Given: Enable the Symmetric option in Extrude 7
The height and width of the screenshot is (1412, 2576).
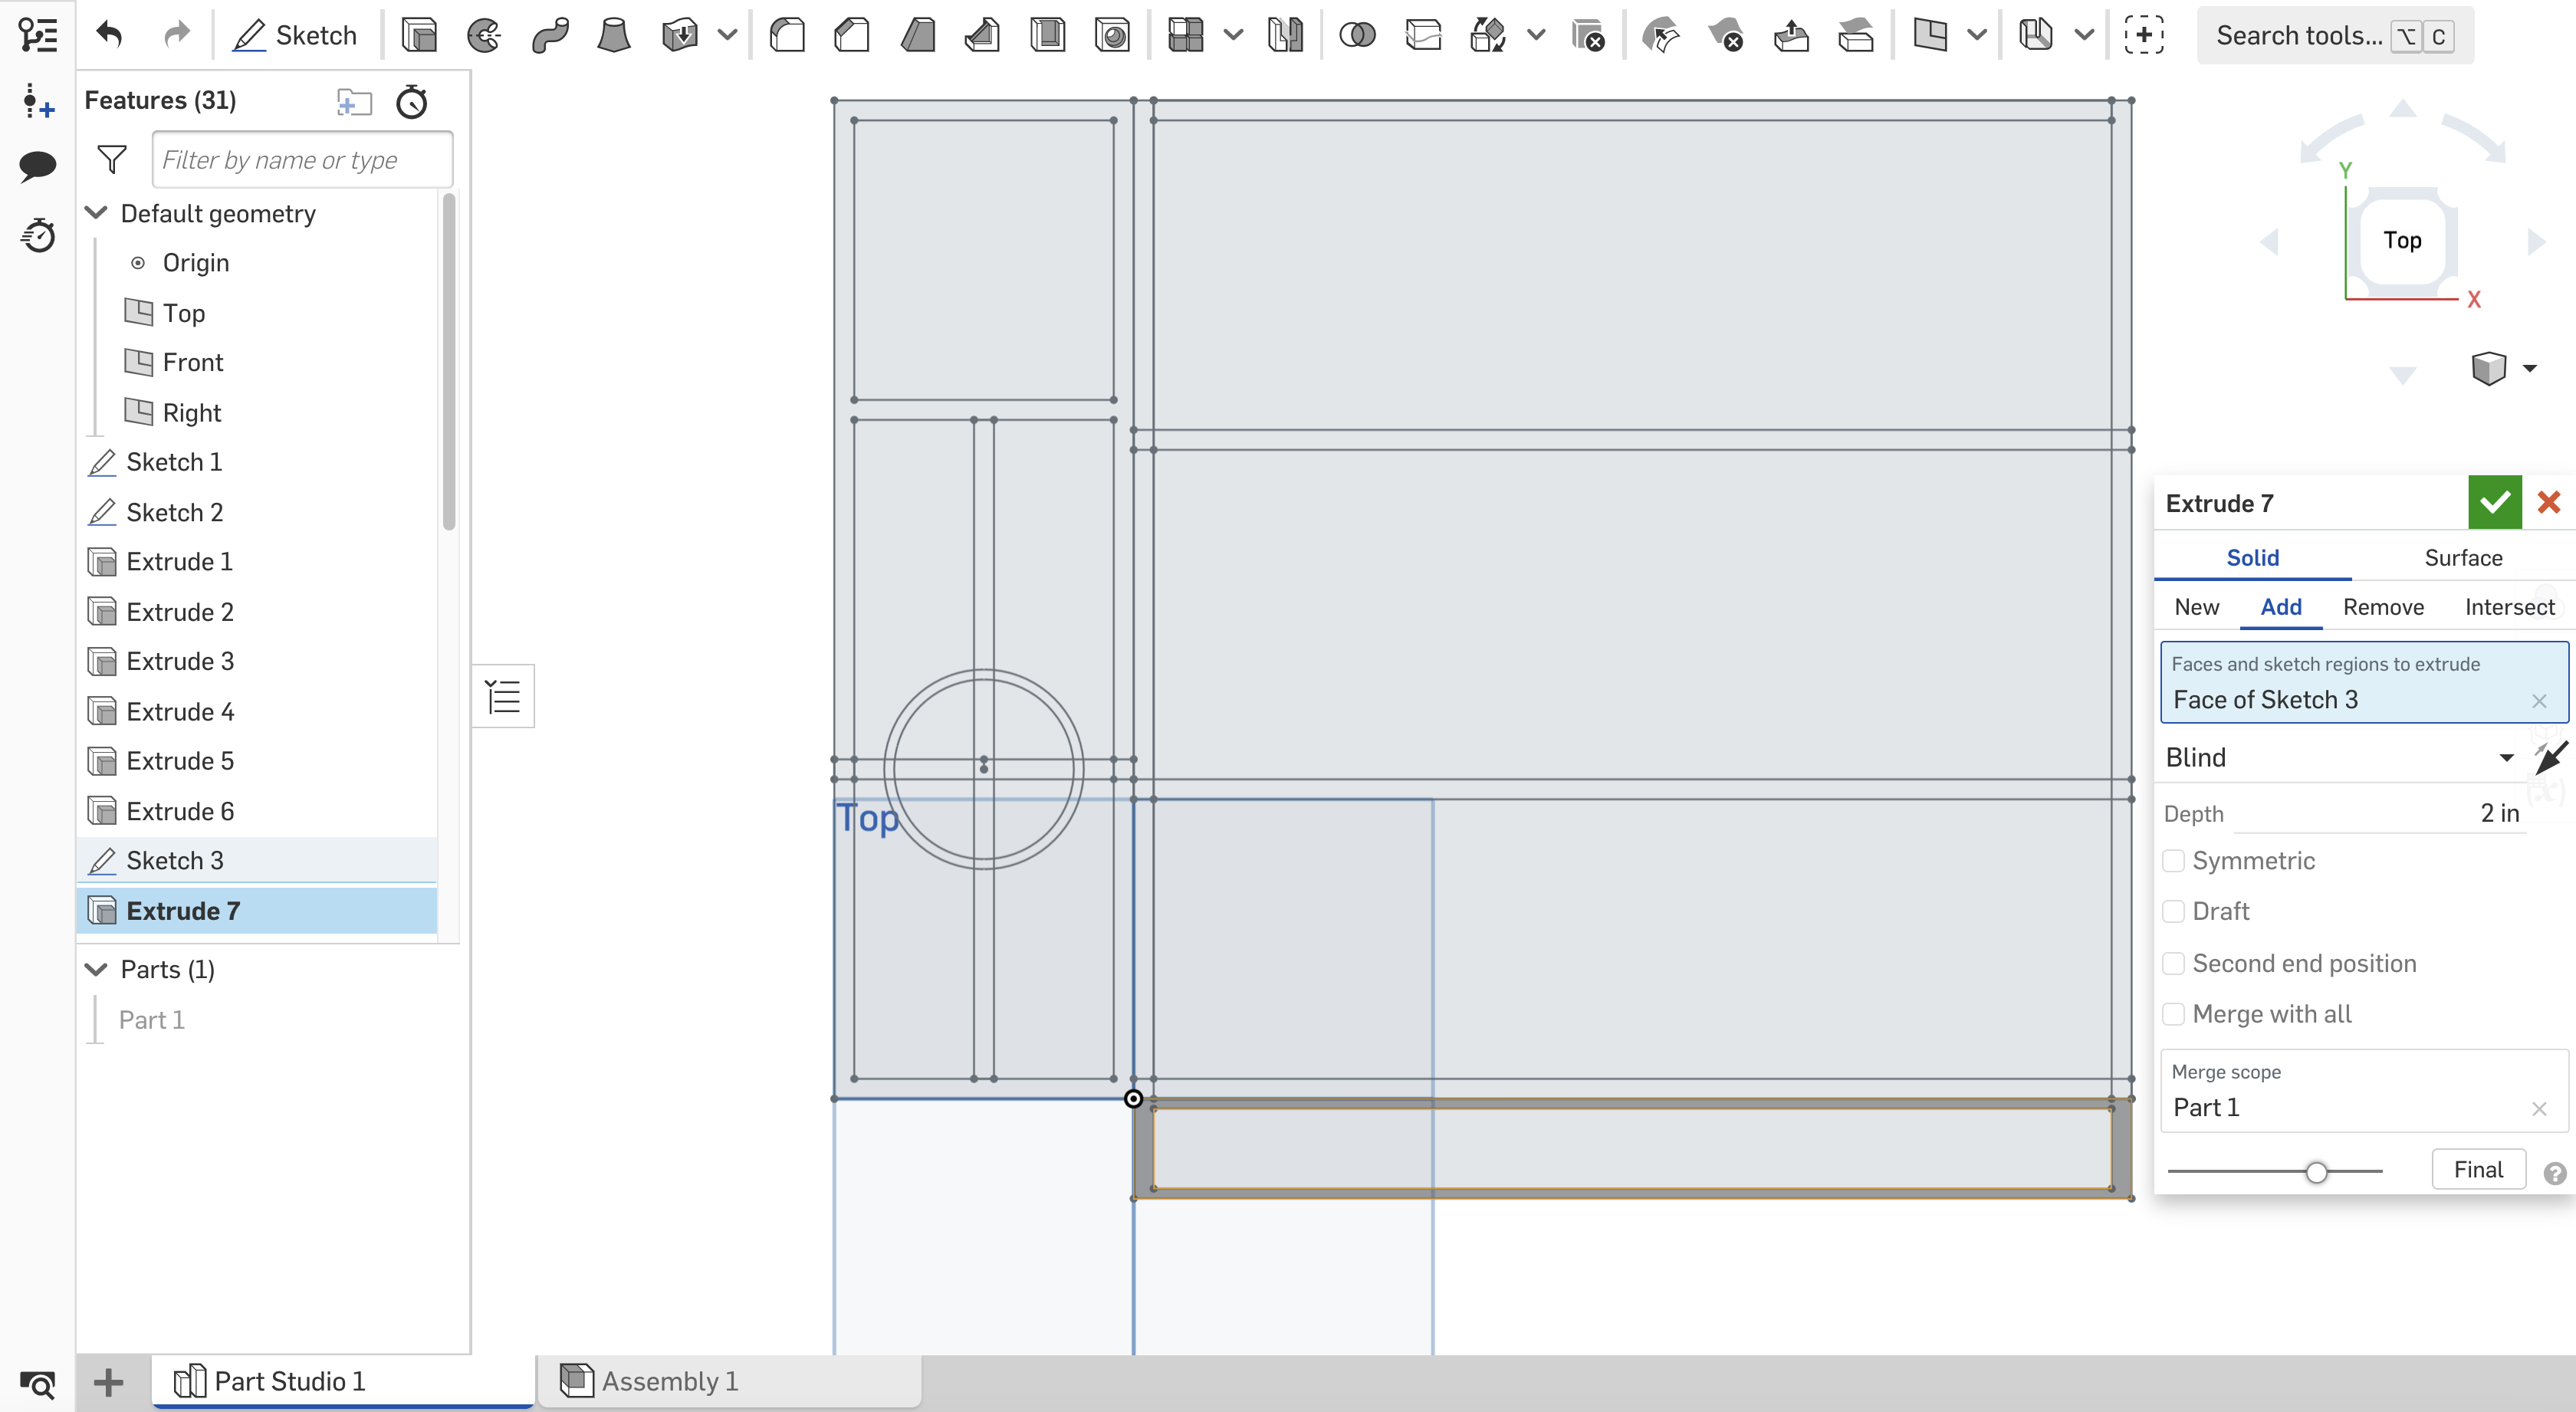Looking at the screenshot, I should pos(2173,860).
